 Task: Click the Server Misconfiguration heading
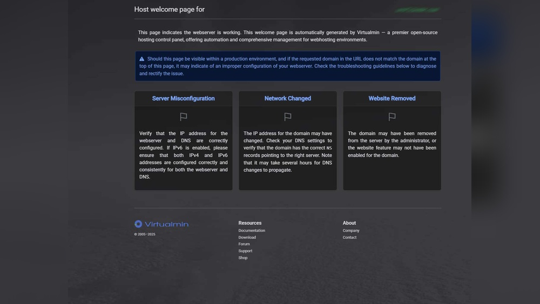click(x=183, y=98)
